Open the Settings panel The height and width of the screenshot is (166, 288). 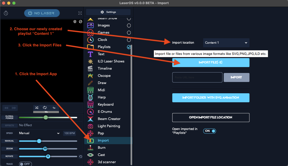tap(108, 12)
